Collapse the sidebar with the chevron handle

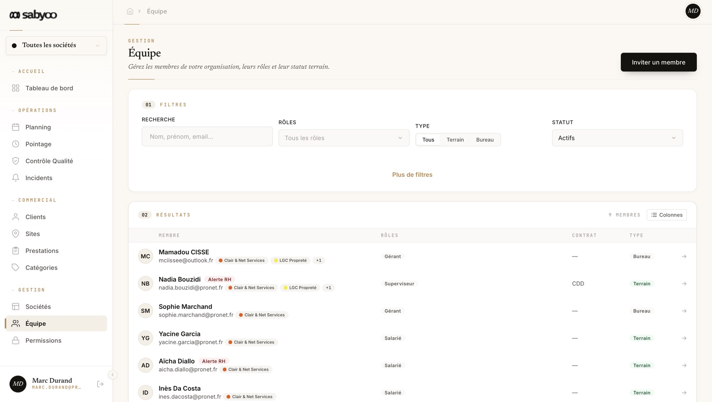tap(112, 374)
